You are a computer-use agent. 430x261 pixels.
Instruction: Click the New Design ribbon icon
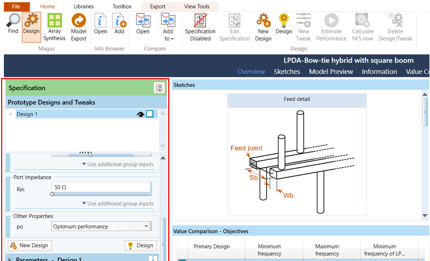coord(263,21)
